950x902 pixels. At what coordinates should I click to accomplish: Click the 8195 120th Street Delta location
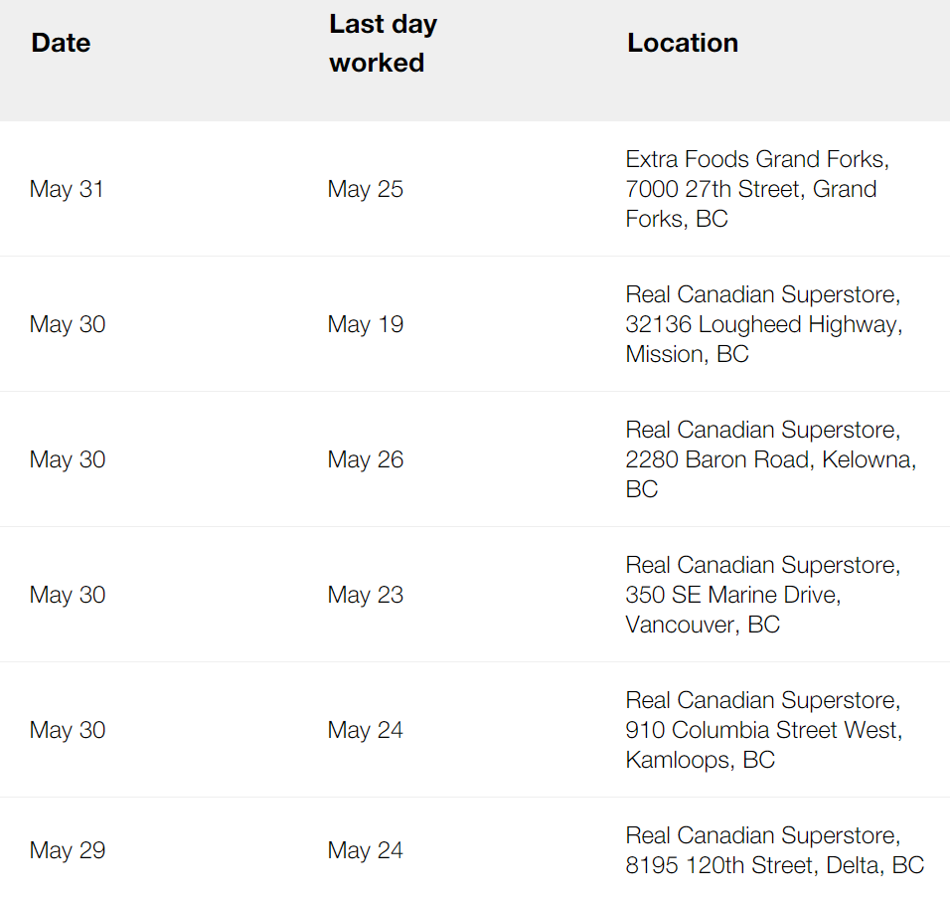775,850
